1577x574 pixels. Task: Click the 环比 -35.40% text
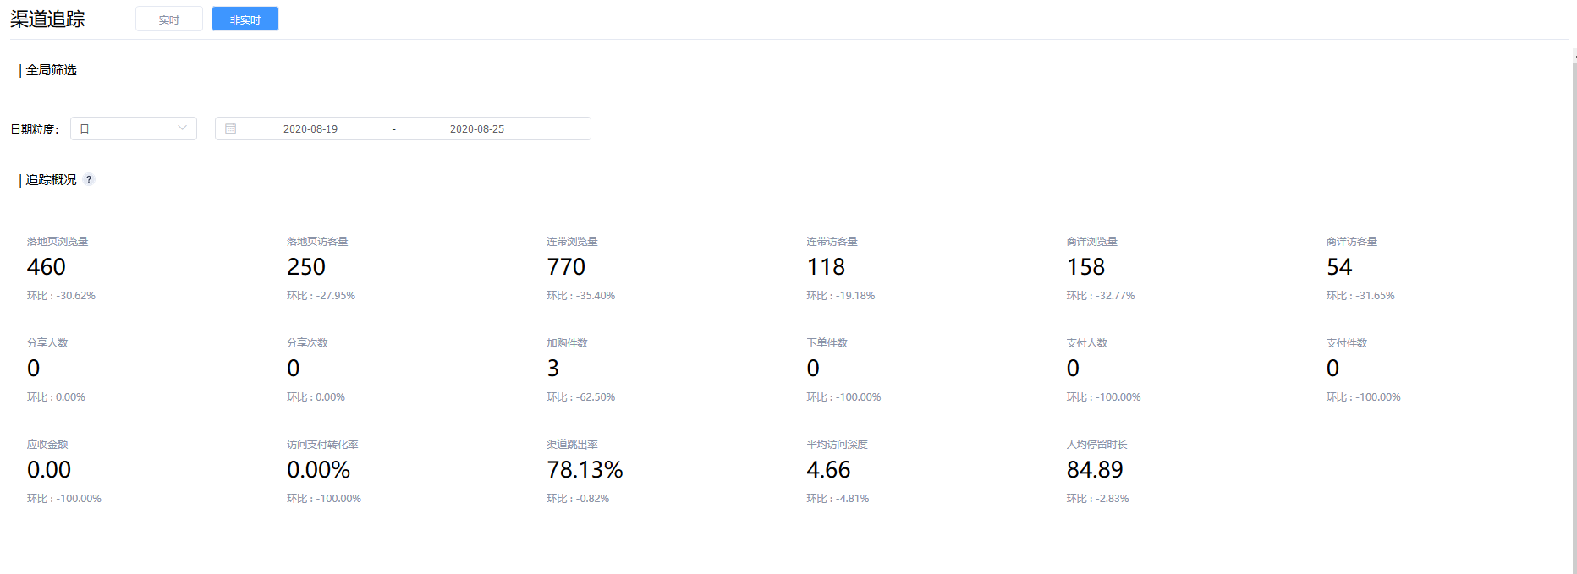pyautogui.click(x=580, y=296)
